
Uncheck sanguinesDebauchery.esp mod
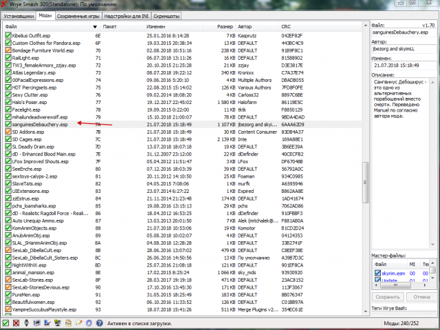8,125
